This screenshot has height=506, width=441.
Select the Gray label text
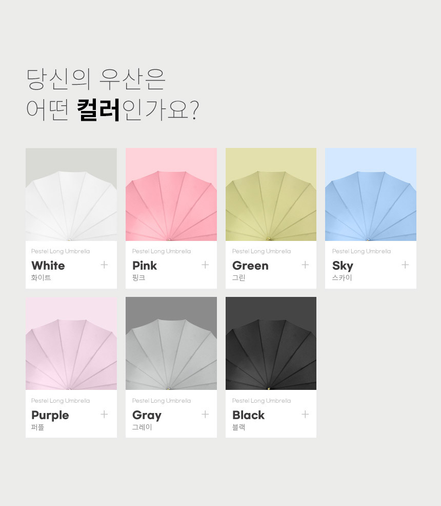147,415
